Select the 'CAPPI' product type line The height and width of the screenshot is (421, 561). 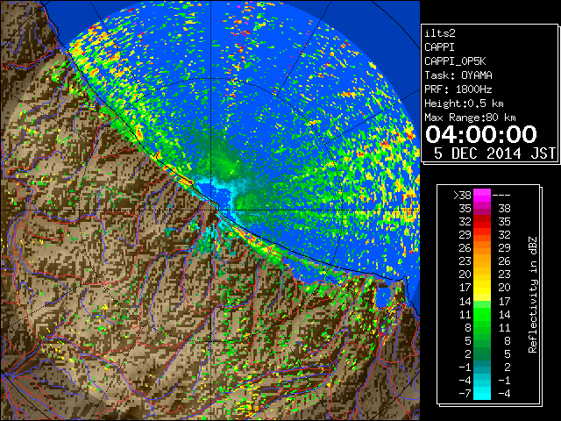point(439,47)
